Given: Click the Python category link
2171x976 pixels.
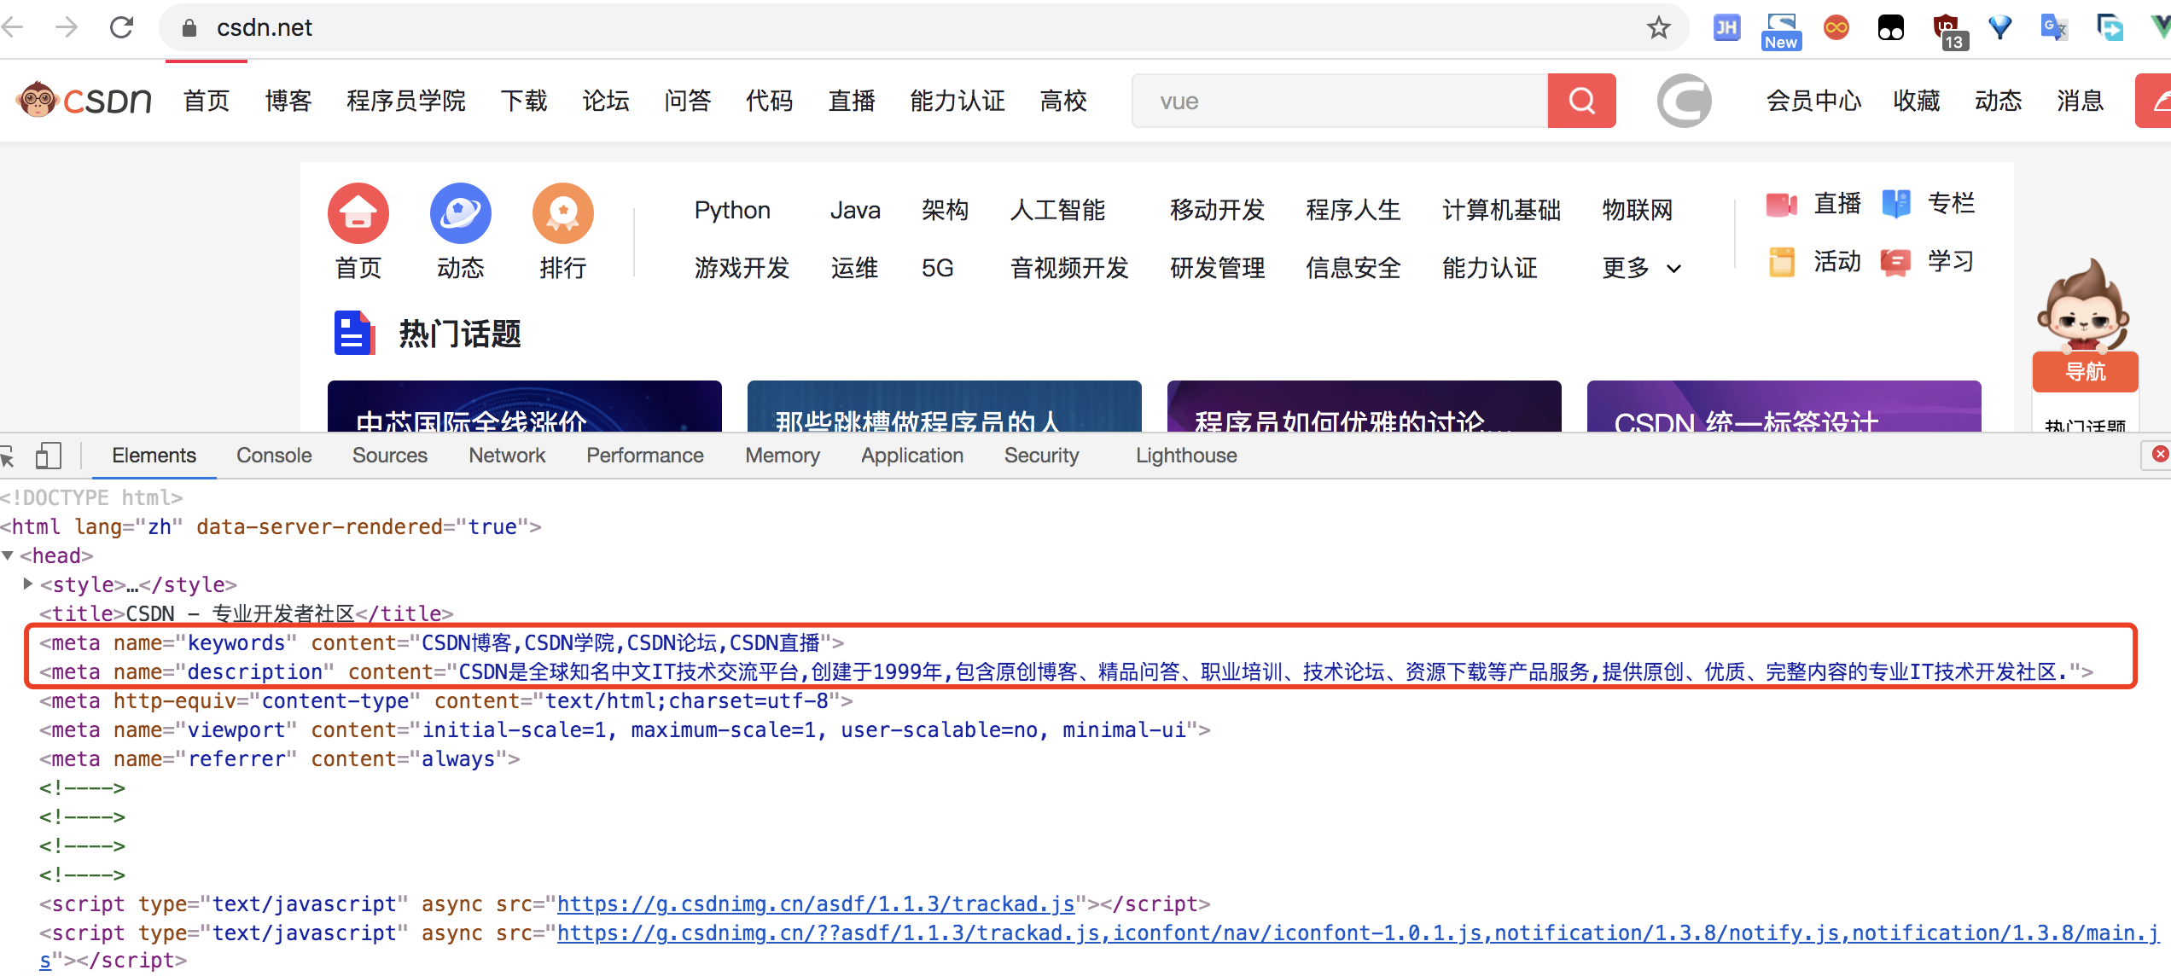Looking at the screenshot, I should 732,210.
